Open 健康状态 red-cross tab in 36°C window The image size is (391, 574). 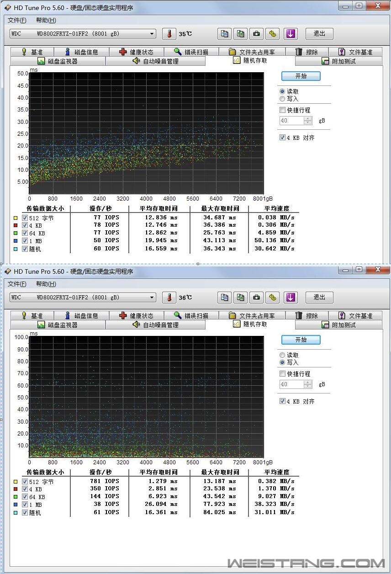point(137,316)
